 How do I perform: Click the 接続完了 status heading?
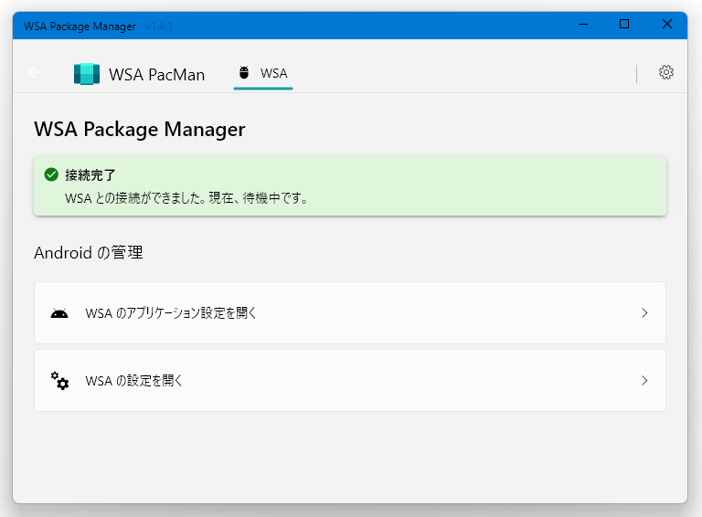[90, 174]
